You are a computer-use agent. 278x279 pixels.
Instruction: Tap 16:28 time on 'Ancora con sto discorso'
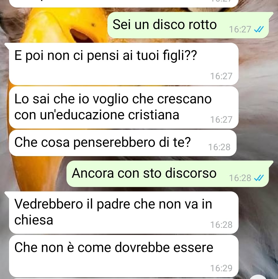pyautogui.click(x=240, y=178)
